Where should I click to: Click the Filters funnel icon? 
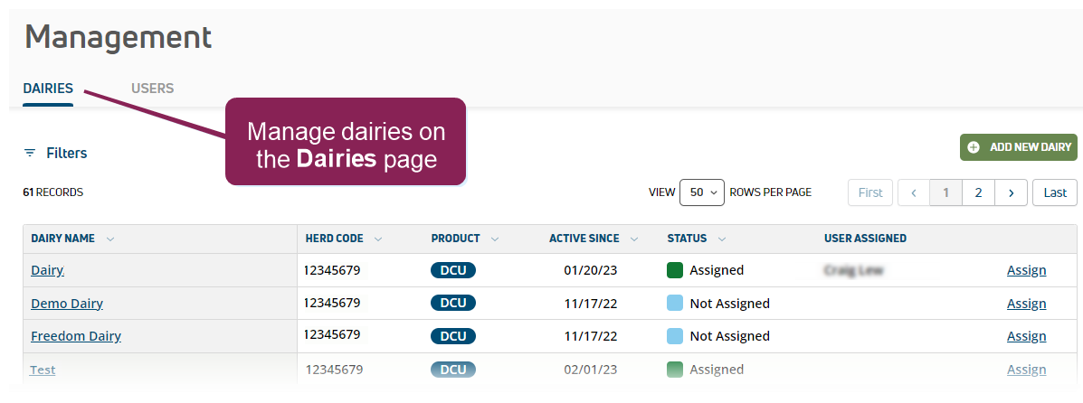click(x=30, y=153)
